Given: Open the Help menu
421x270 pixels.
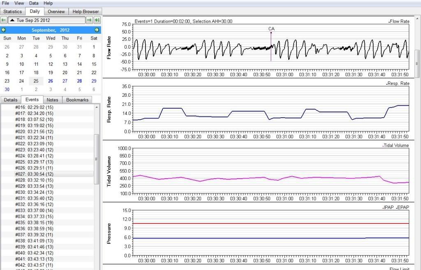Looking at the screenshot, I should pos(48,3).
